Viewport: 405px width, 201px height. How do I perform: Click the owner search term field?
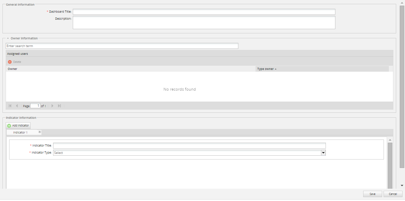[x=122, y=46]
